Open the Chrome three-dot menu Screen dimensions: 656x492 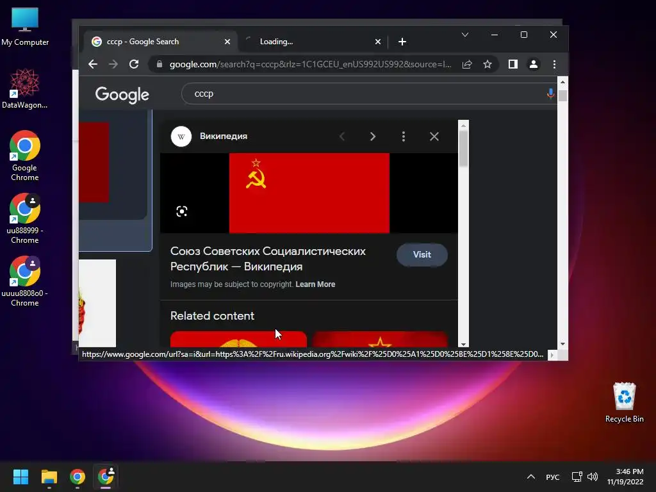pyautogui.click(x=554, y=64)
